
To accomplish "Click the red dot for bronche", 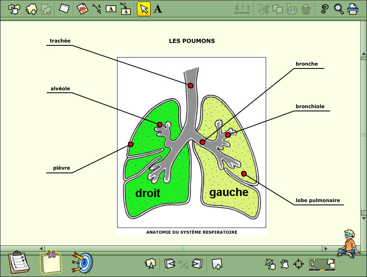I will tap(203, 142).
